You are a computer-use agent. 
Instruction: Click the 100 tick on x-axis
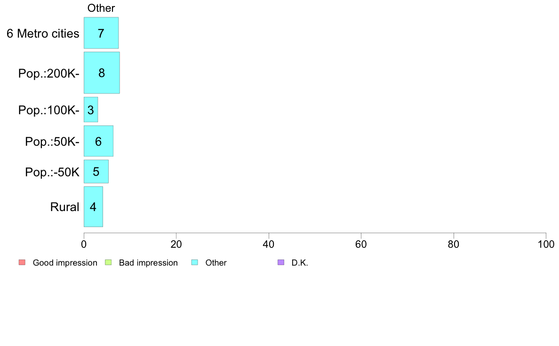[x=546, y=244]
